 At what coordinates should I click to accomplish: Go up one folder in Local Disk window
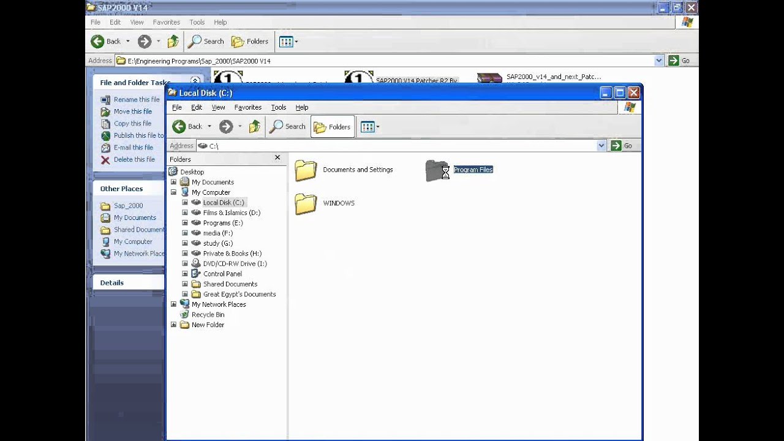coord(255,127)
